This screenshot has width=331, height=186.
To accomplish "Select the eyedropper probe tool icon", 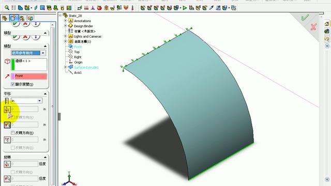I will click(x=212, y=8).
